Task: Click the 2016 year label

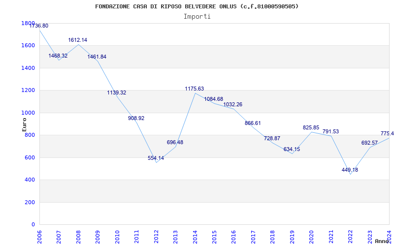Action: coord(233,237)
